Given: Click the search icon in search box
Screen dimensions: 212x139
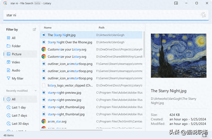Looking at the screenshot, I should click(203, 15).
